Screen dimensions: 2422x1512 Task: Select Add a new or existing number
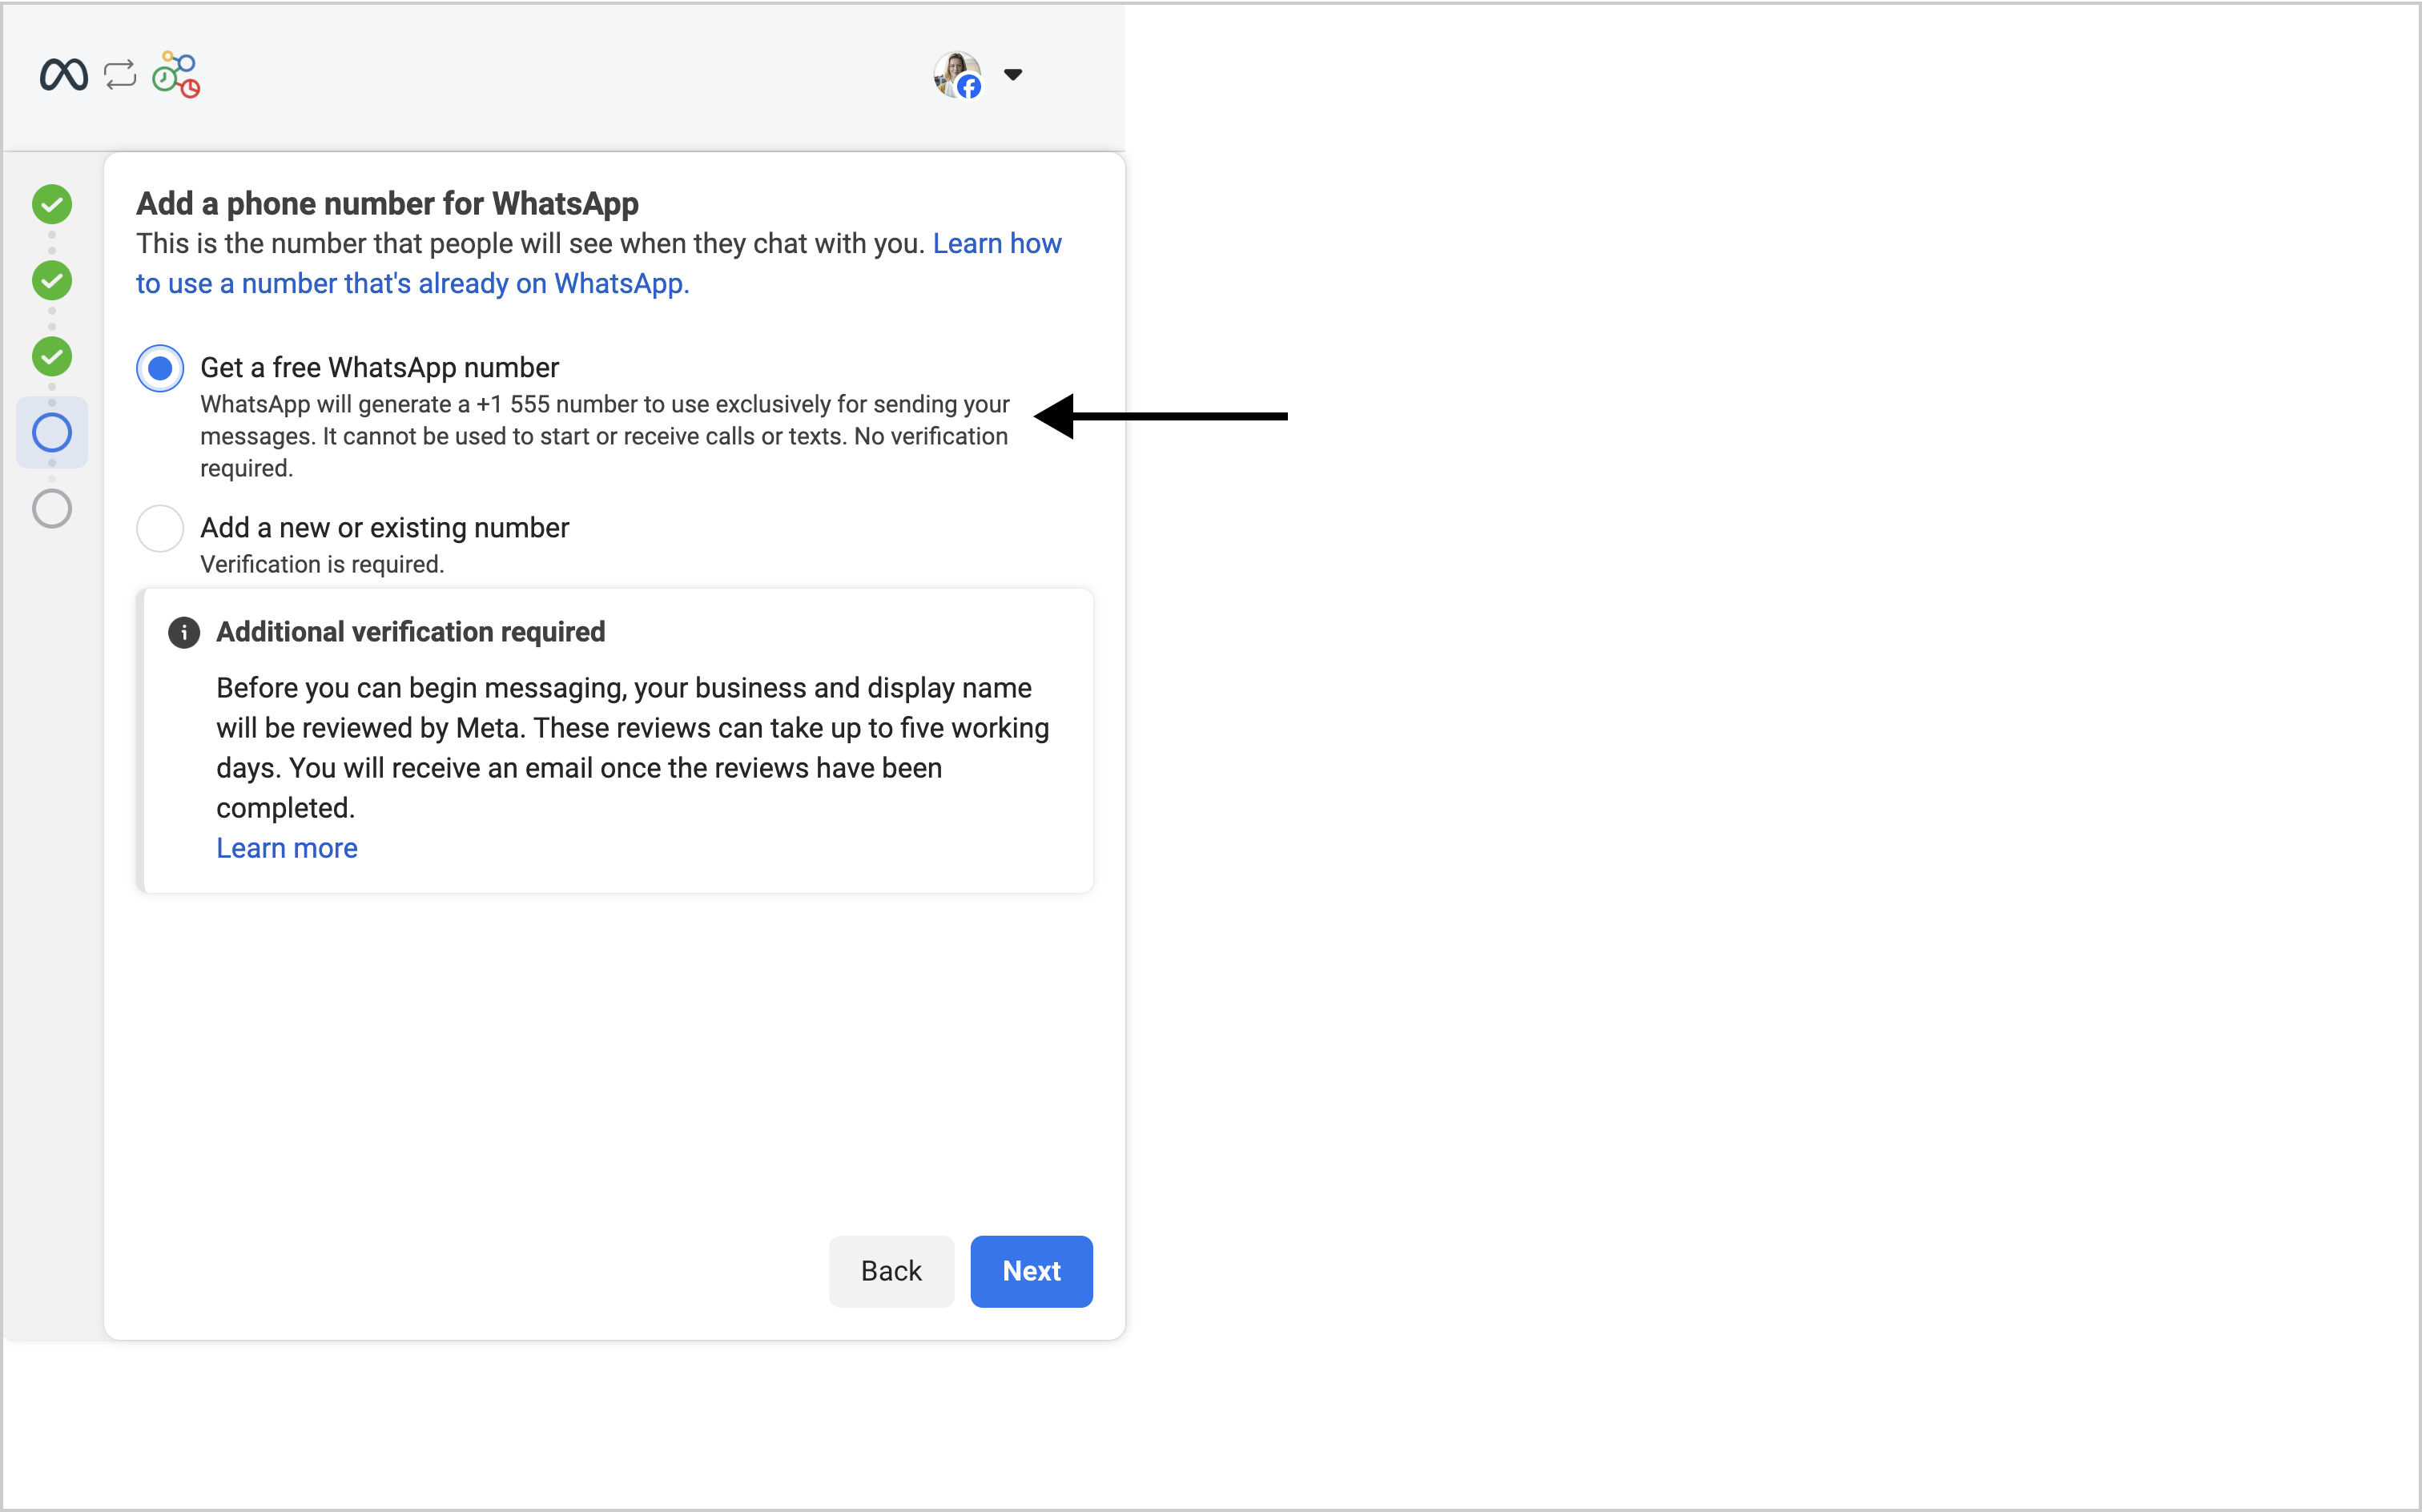click(160, 528)
